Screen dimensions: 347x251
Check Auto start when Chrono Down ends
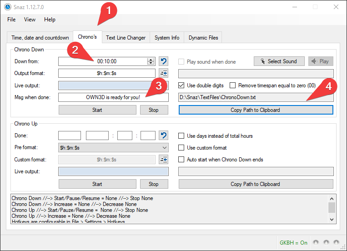181,160
